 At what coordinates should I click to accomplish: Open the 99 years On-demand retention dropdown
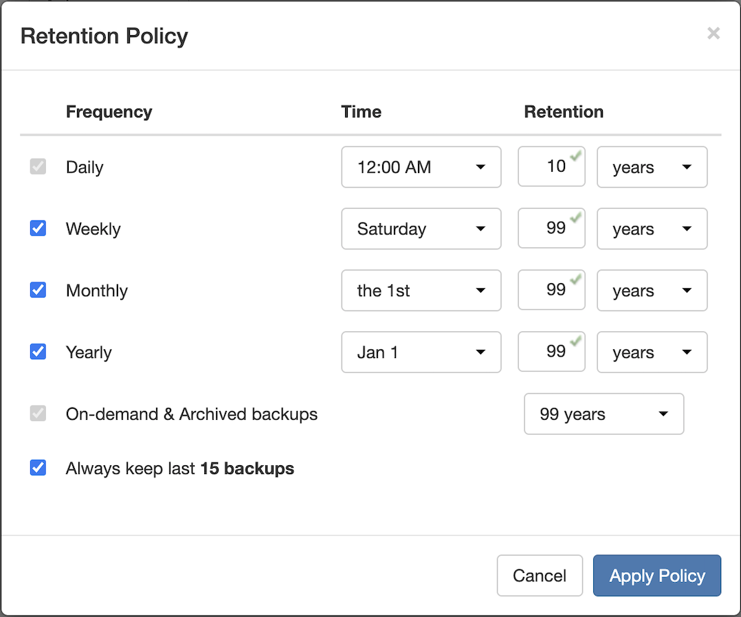point(604,414)
